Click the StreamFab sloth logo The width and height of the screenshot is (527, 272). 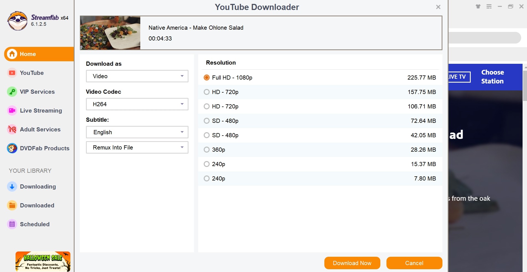point(17,21)
